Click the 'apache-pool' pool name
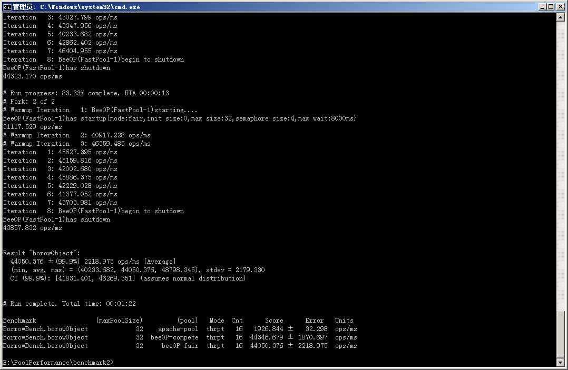The width and height of the screenshot is (568, 370). tap(178, 329)
